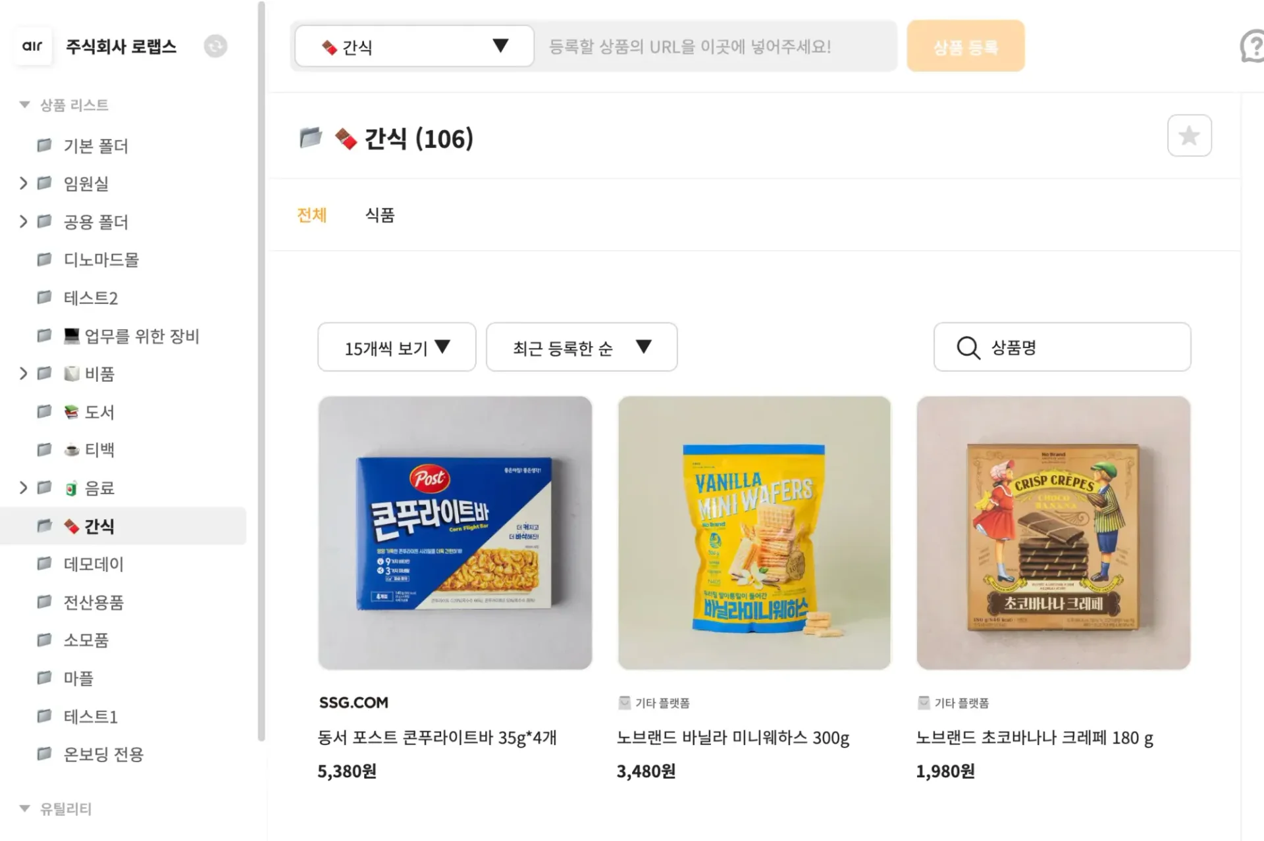Click the platform icon beside 기타 플랫폼 label
Viewport: 1264px width, 841px height.
coord(624,702)
